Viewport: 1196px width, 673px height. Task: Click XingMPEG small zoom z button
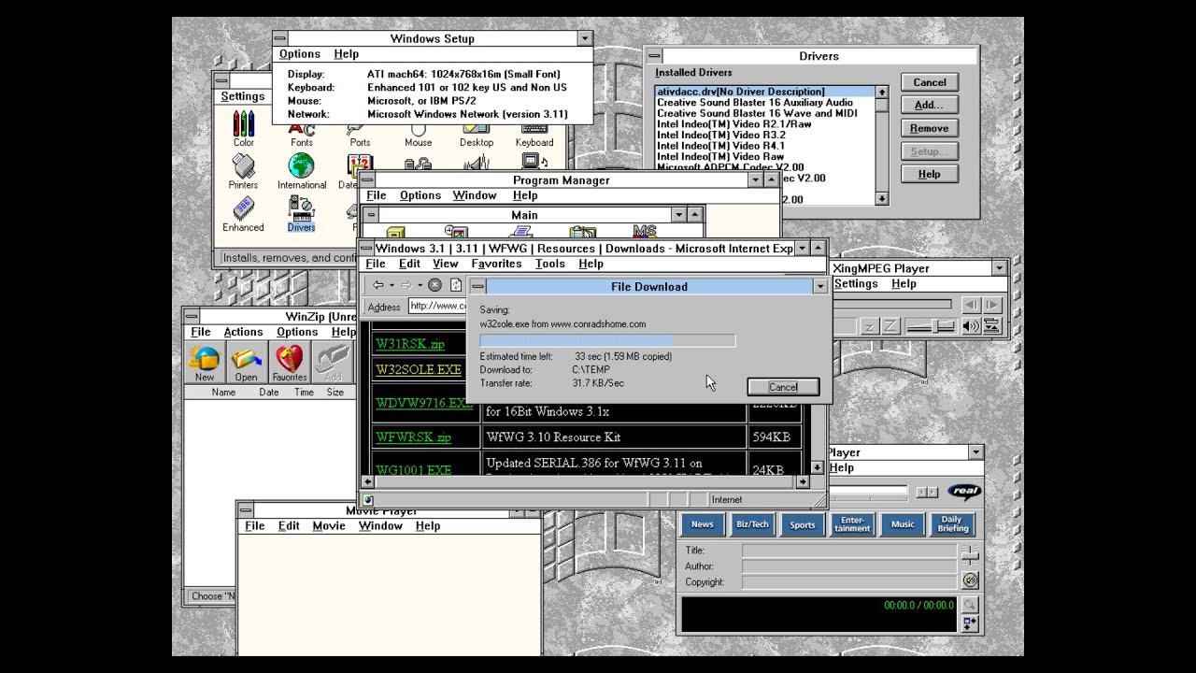(x=869, y=326)
